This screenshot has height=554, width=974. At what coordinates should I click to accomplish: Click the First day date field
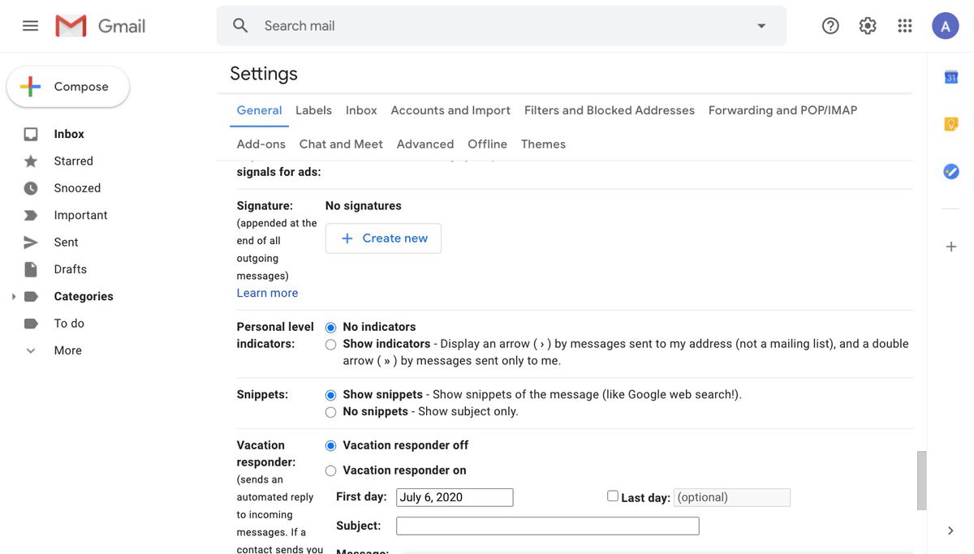click(x=455, y=497)
